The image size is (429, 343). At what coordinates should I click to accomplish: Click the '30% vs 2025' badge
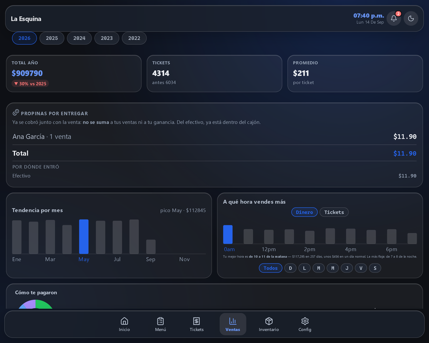point(30,84)
